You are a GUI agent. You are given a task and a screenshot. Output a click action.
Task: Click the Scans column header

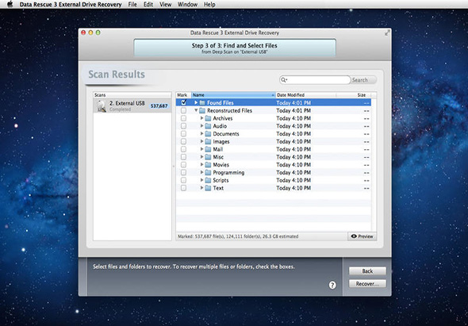[x=132, y=95]
